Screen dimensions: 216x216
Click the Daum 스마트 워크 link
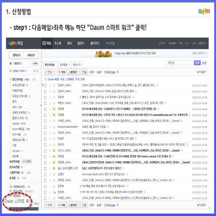coord(18,201)
